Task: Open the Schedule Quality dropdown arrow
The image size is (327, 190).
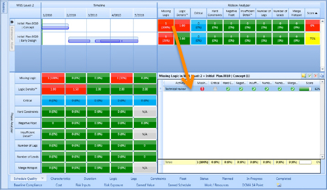Action: pos(42,179)
